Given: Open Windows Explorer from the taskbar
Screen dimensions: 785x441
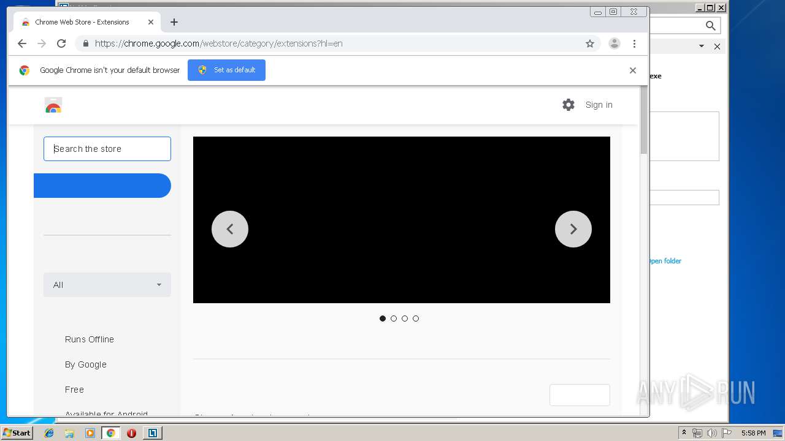Looking at the screenshot, I should 69,433.
